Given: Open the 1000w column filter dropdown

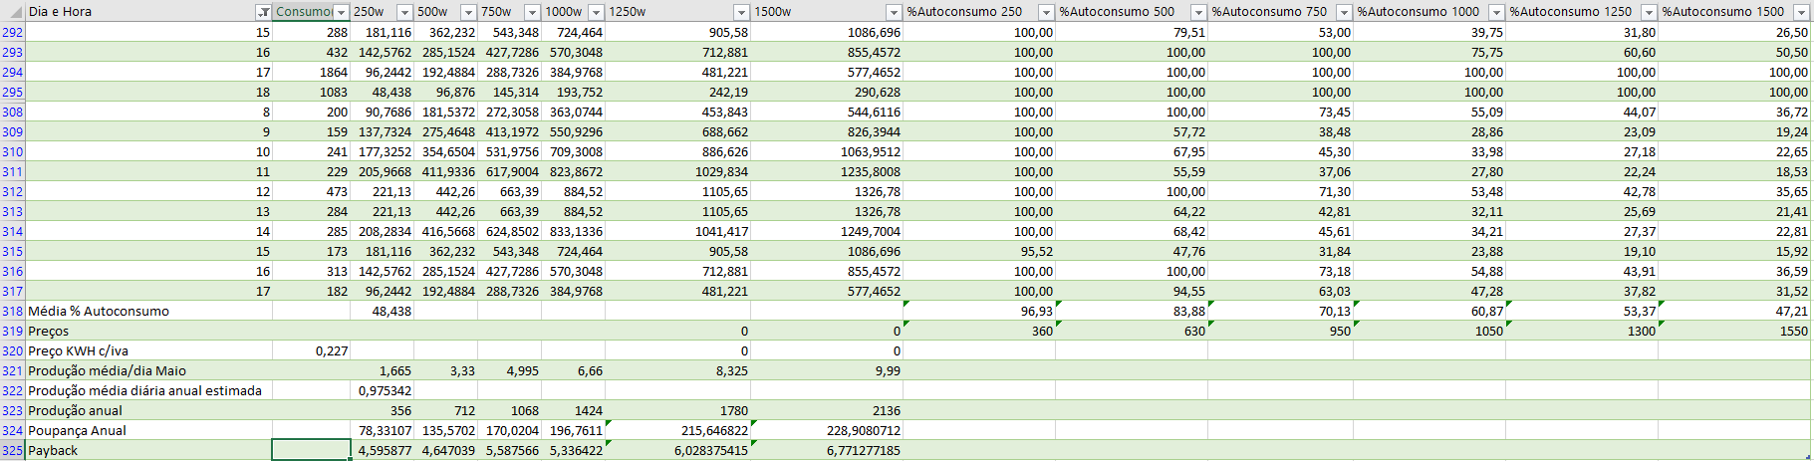Looking at the screenshot, I should click(596, 12).
